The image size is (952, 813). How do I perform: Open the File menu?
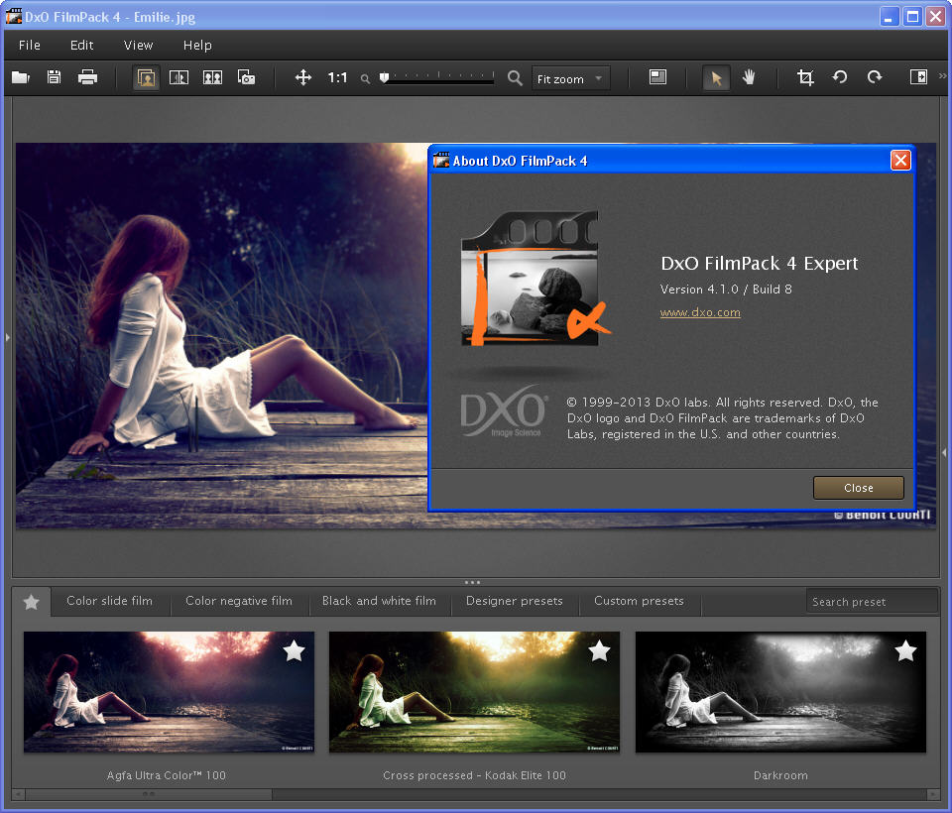point(30,45)
